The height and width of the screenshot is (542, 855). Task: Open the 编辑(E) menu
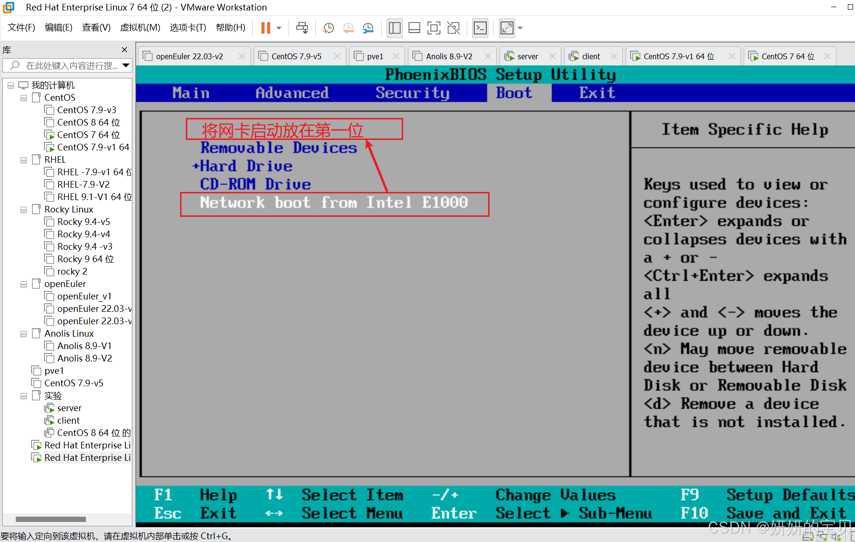click(x=58, y=28)
